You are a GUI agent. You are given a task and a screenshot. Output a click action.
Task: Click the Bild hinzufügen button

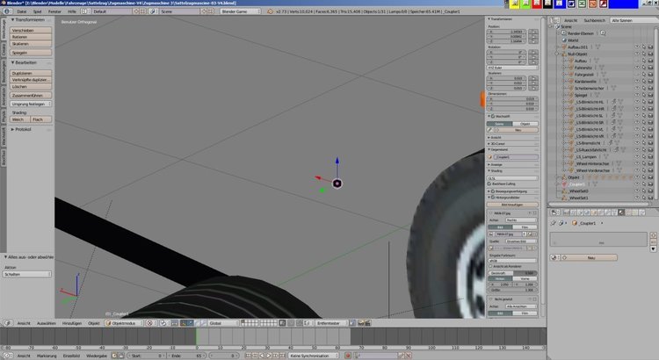click(512, 205)
